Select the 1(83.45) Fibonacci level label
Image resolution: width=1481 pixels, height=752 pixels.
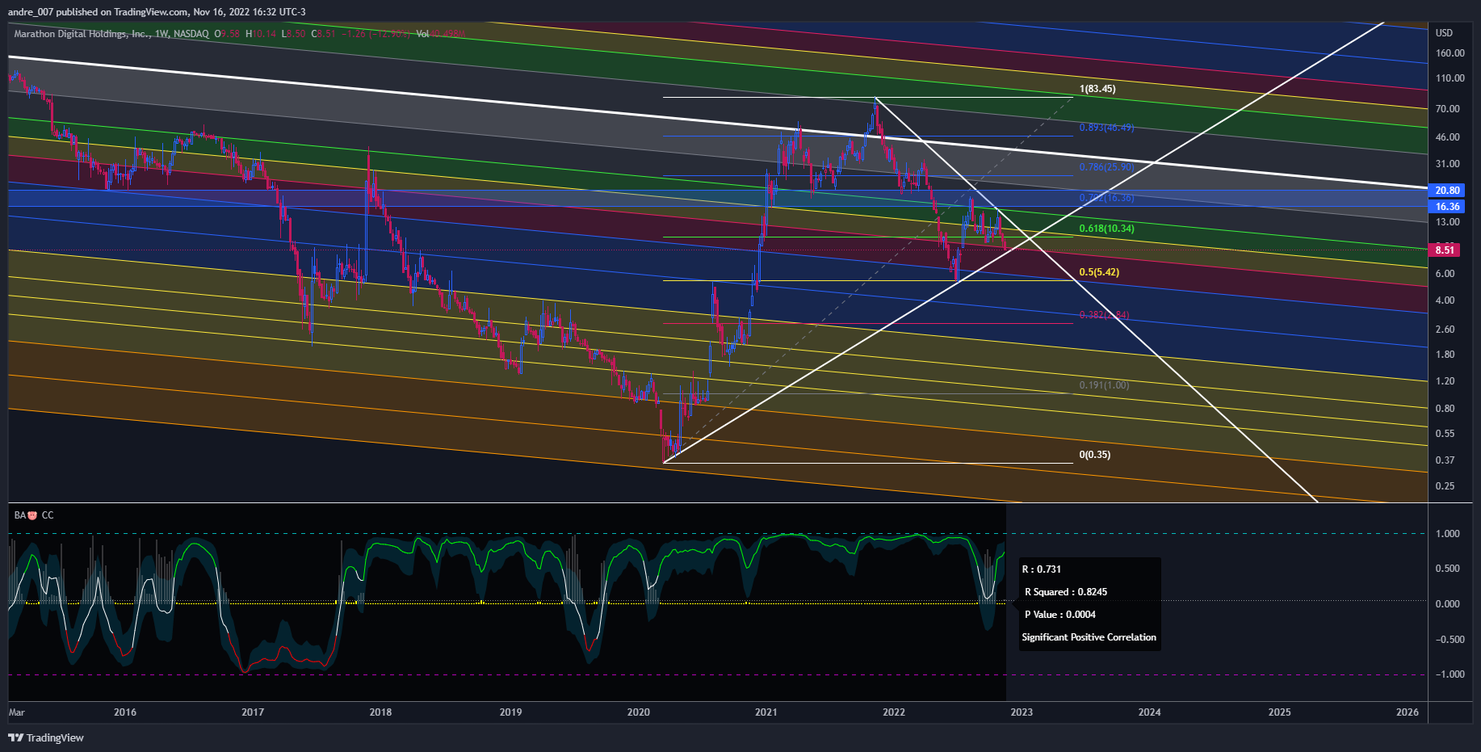pos(1097,89)
